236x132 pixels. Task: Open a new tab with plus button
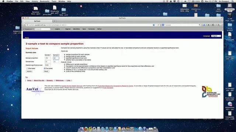point(55,21)
